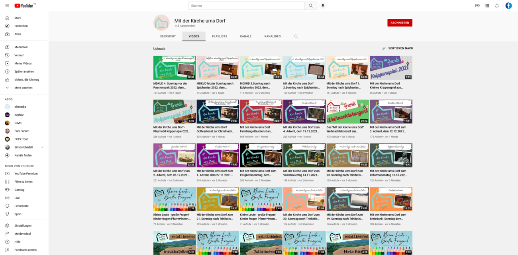Open Kanäle finden in sidebar
Screen dimensions: 518x255
pos(23,155)
